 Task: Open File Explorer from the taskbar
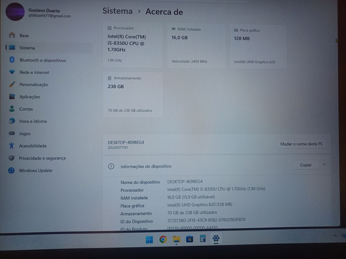tap(176, 239)
